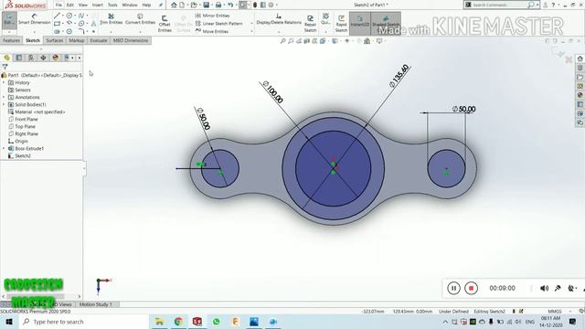Select the Line sketch tool
This screenshot has height=329, width=585.
pyautogui.click(x=57, y=16)
